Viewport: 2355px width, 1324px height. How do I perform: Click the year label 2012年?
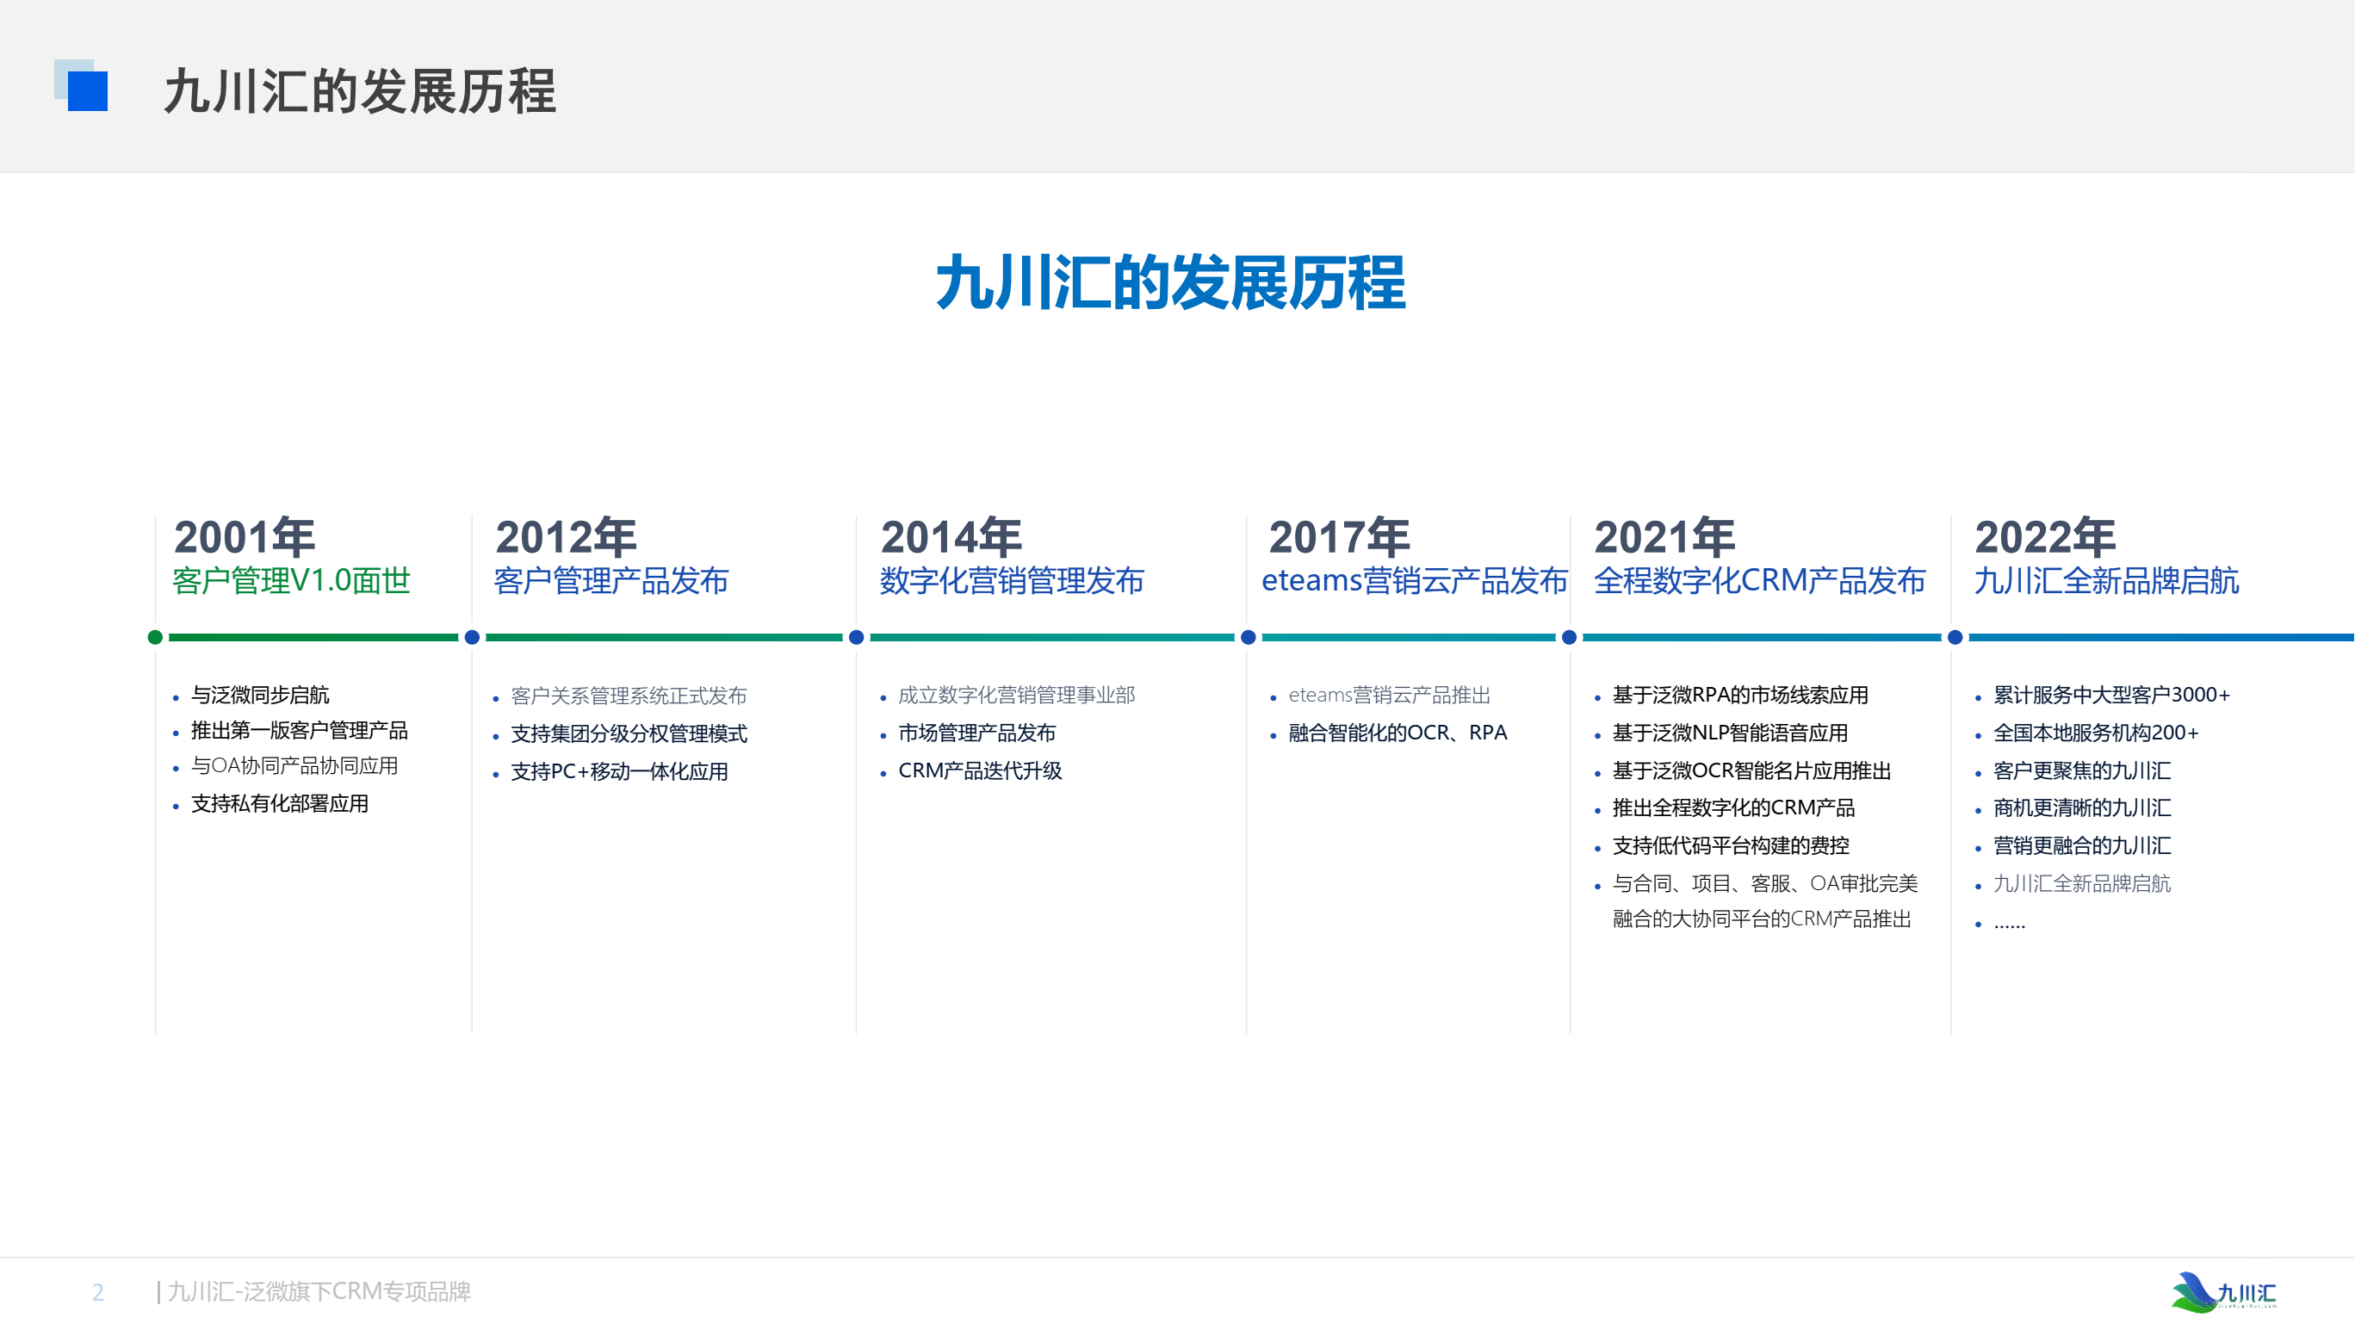pyautogui.click(x=566, y=537)
